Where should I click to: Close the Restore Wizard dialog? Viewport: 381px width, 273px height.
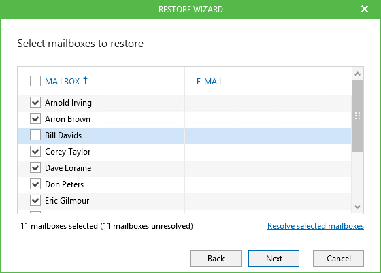[x=365, y=9]
